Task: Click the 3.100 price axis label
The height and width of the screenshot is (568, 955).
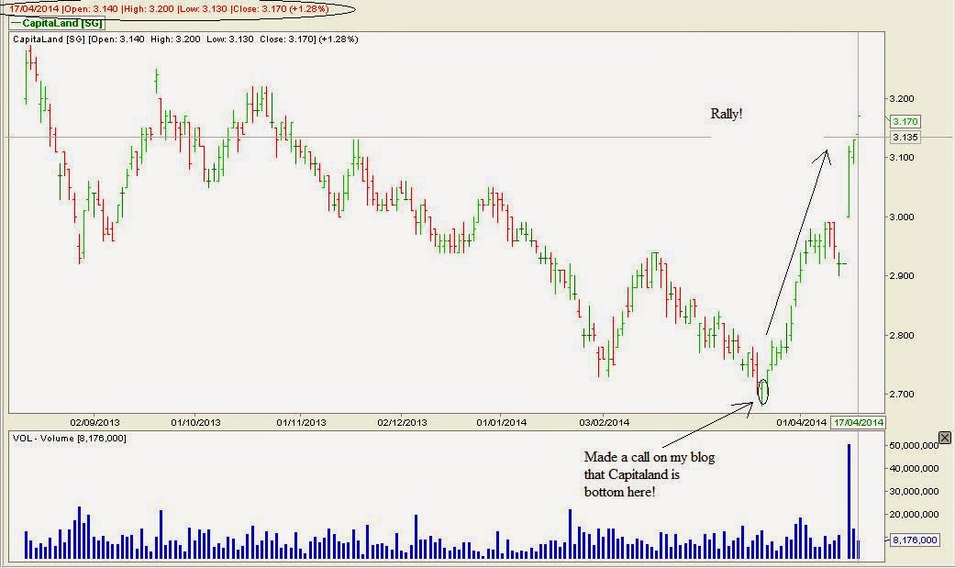Action: pos(902,157)
